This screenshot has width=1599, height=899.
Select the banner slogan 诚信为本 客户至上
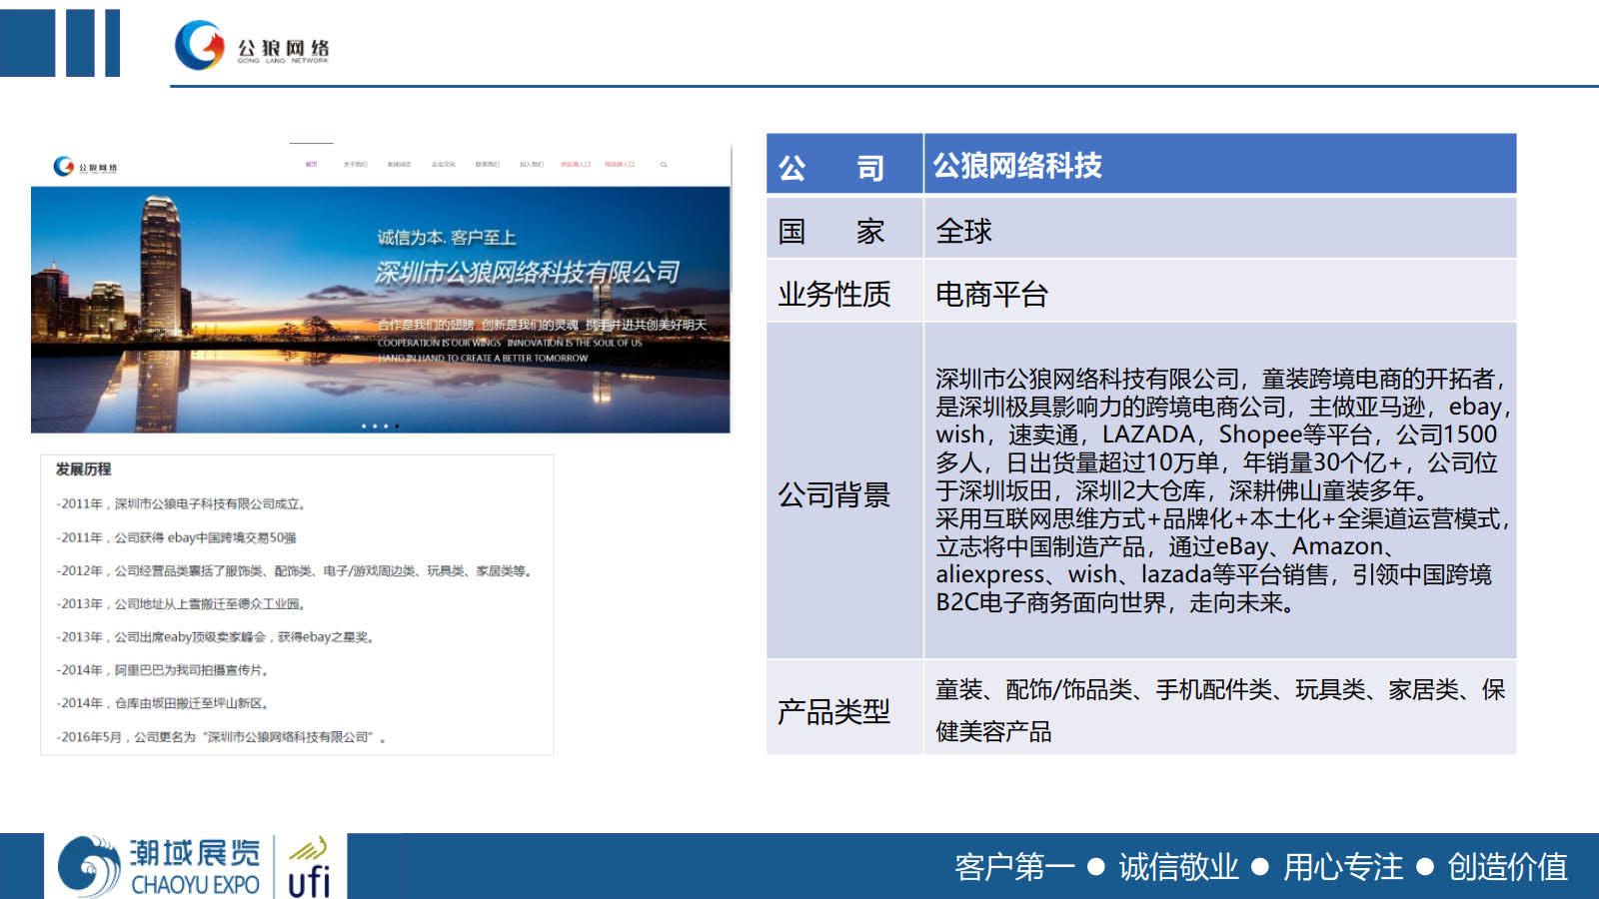(447, 238)
